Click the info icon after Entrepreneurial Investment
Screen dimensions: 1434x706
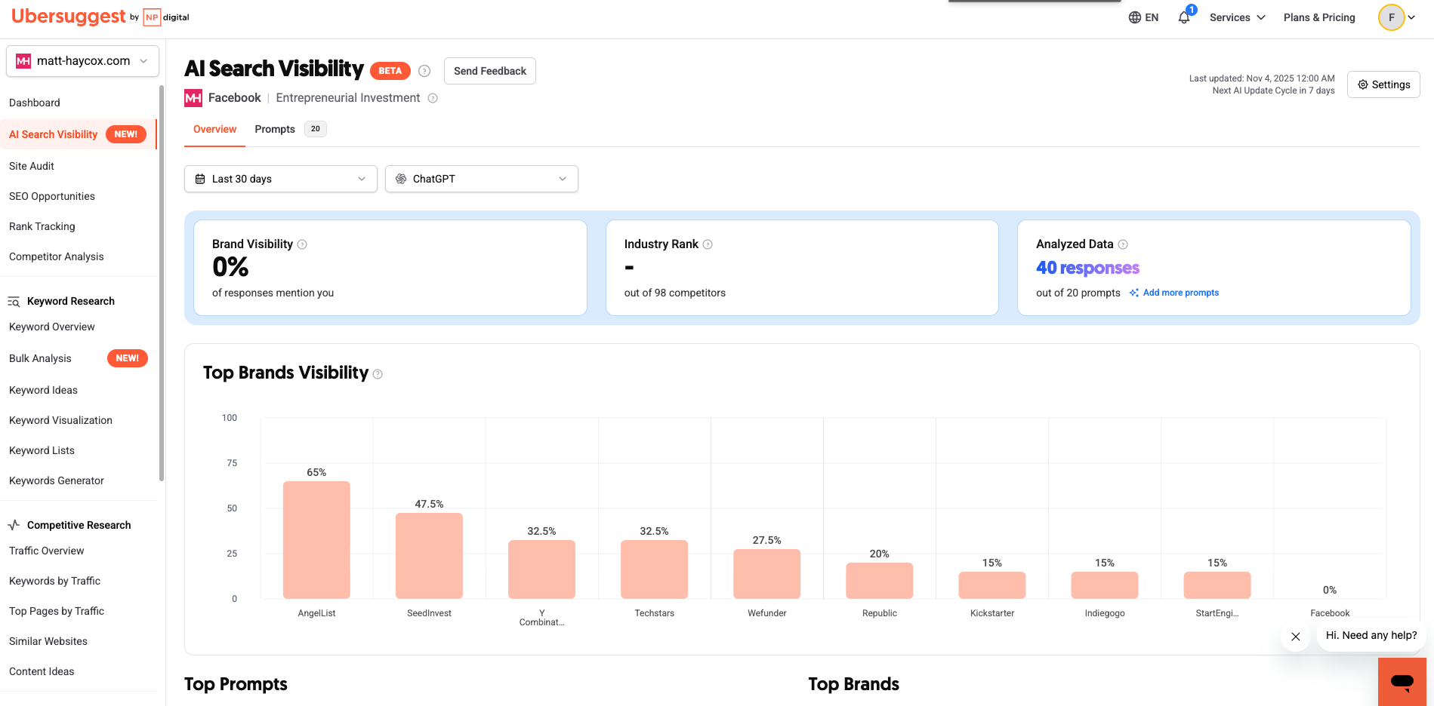tap(433, 98)
